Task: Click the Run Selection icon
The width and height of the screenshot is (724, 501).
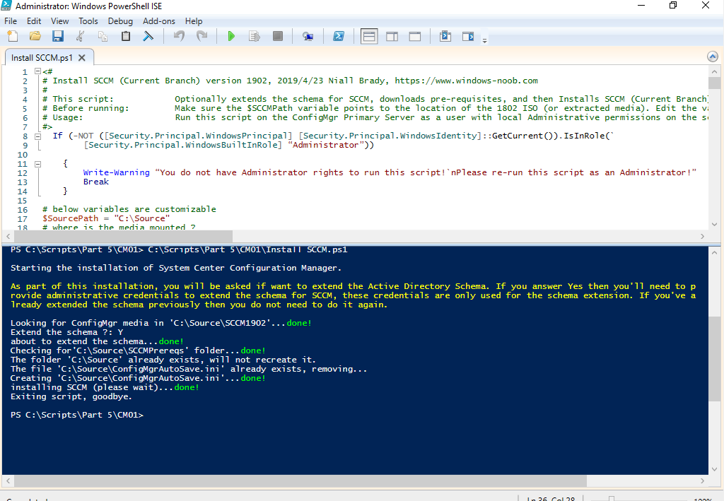Action: tap(254, 36)
